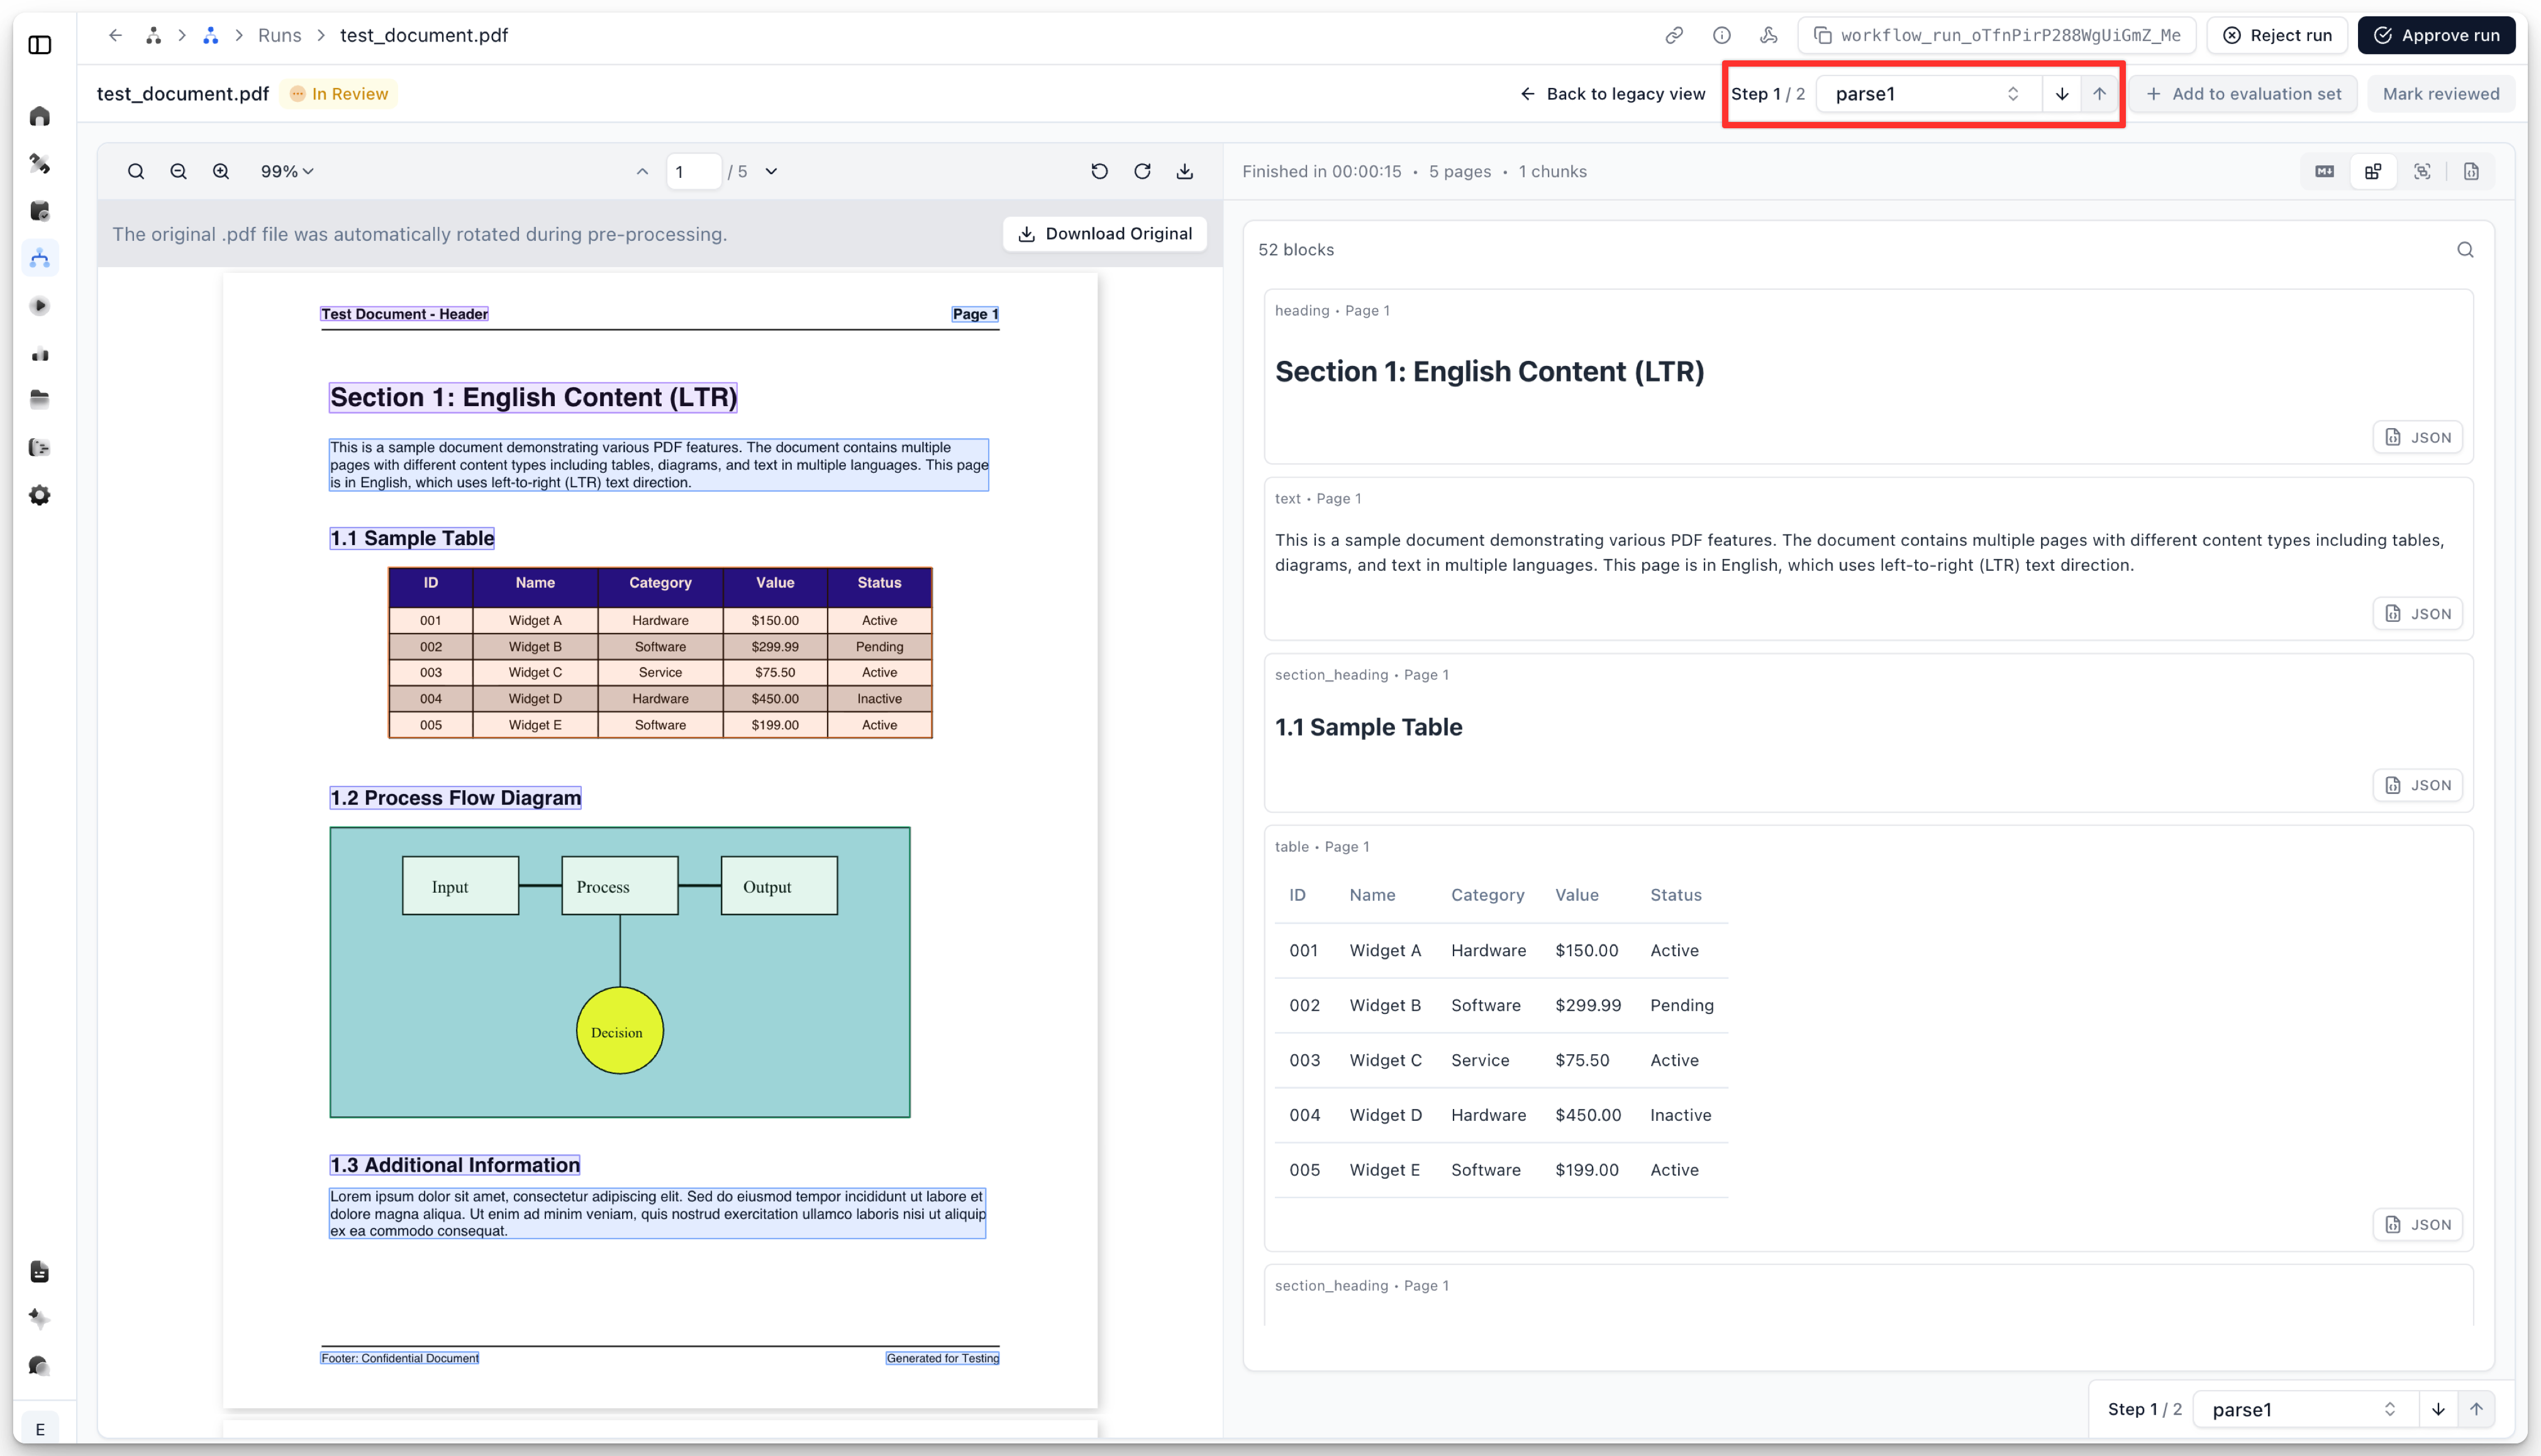The height and width of the screenshot is (1456, 2541).
Task: Open the 99% zoom level dropdown
Action: (x=287, y=172)
